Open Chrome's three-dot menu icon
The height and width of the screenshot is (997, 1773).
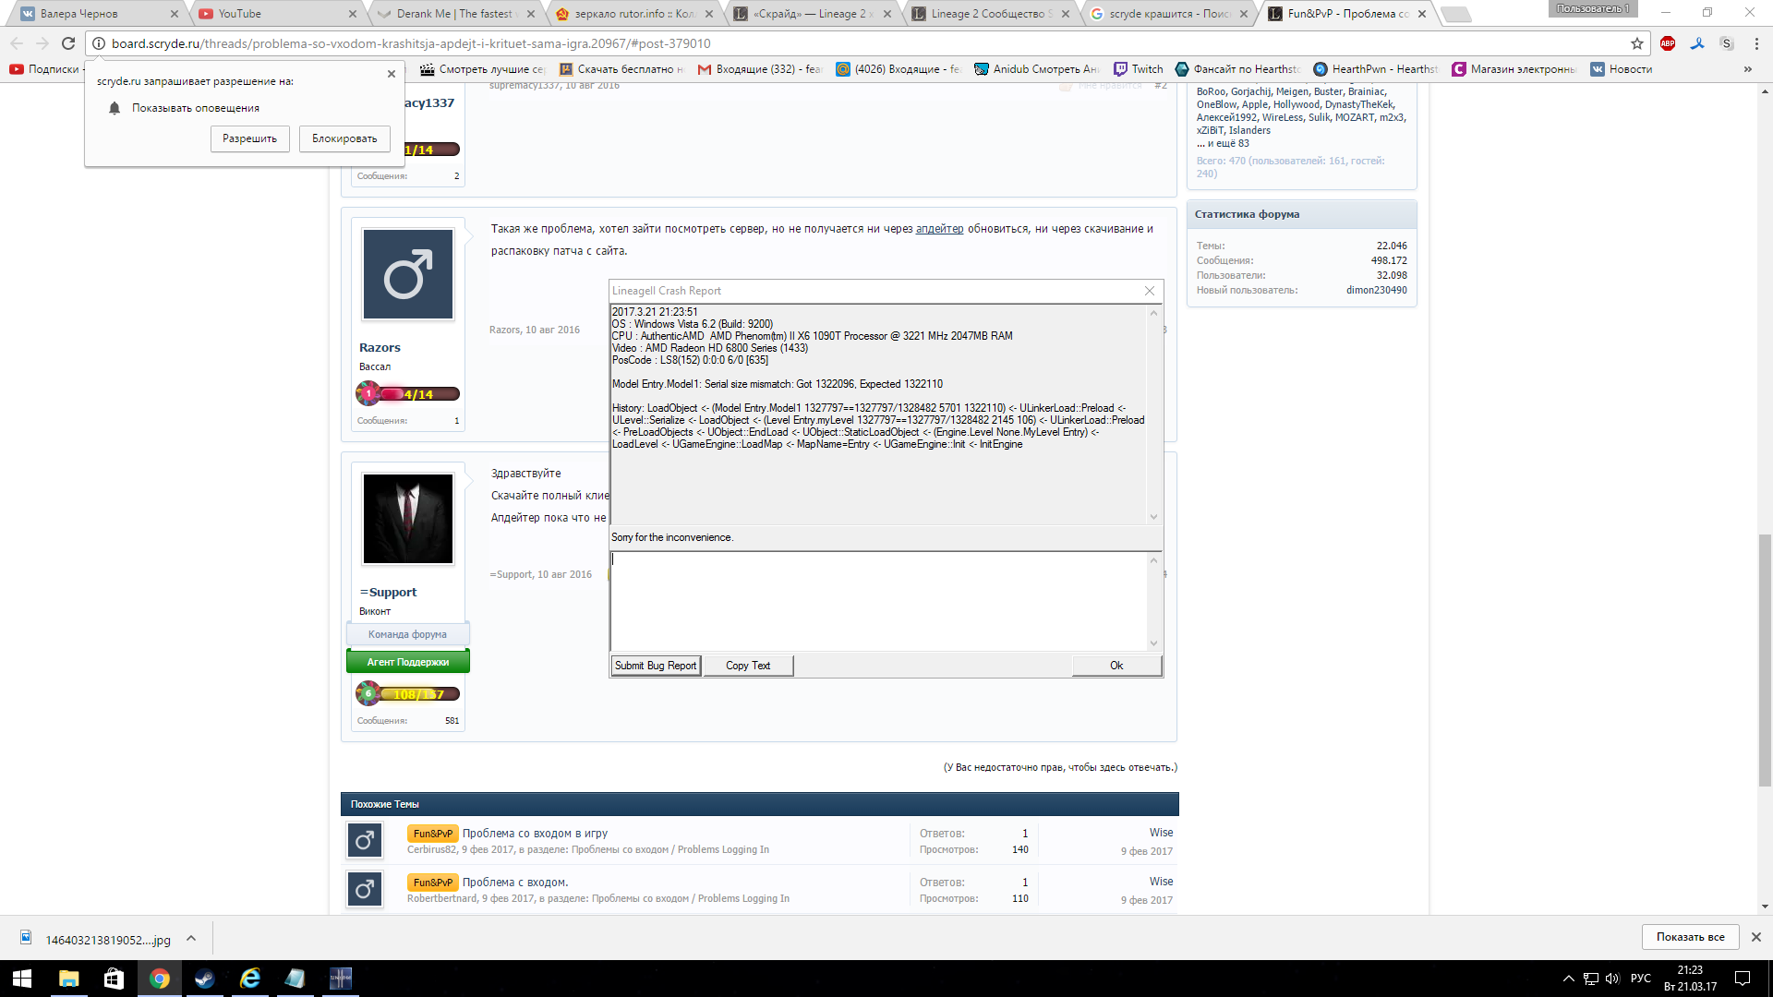[x=1756, y=43]
